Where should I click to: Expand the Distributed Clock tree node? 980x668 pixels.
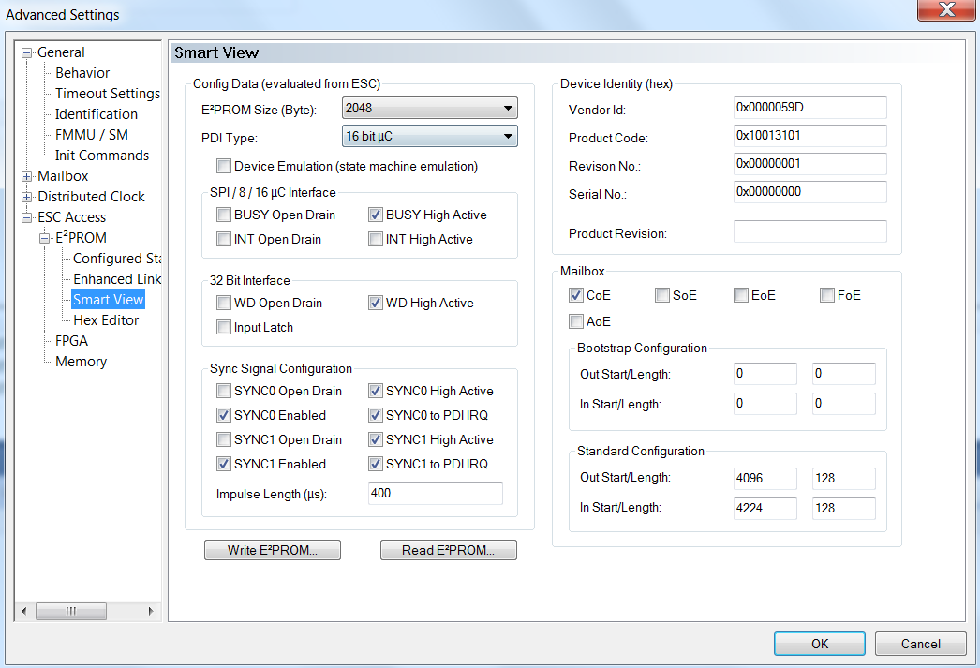tap(27, 197)
